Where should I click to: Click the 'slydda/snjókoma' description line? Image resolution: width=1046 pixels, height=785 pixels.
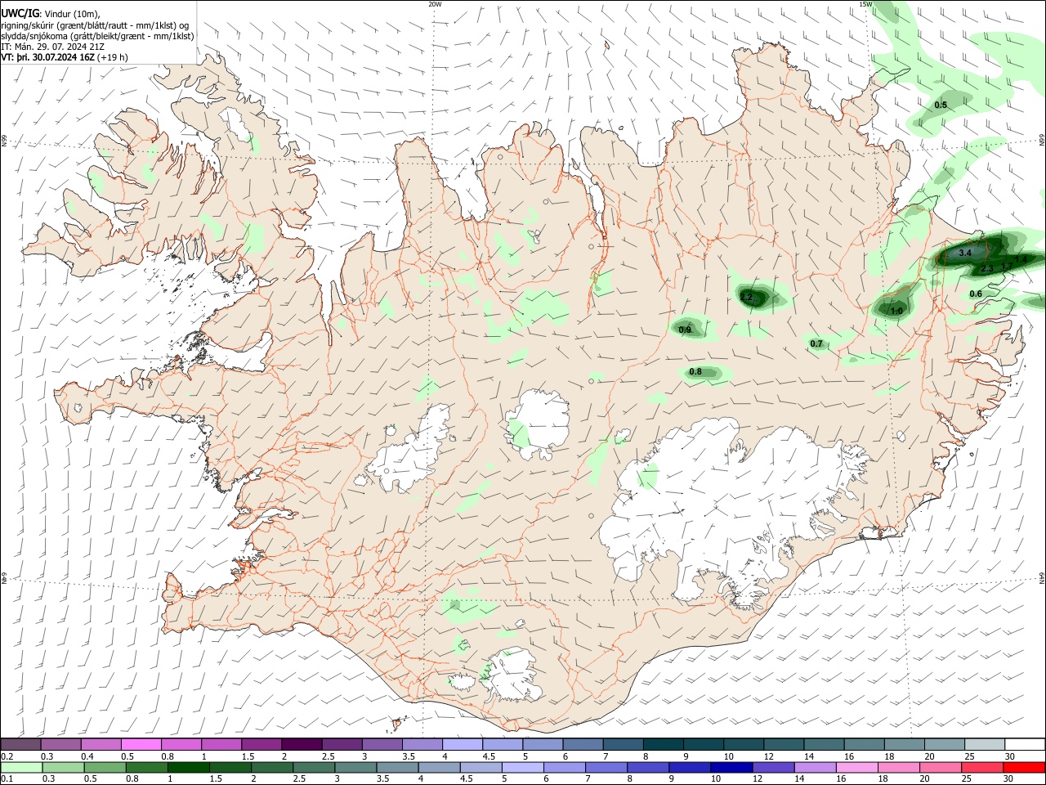point(97,36)
